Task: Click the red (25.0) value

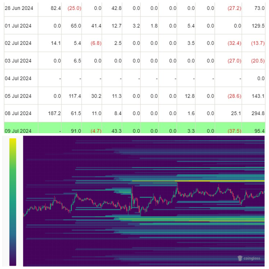Action: [74, 8]
